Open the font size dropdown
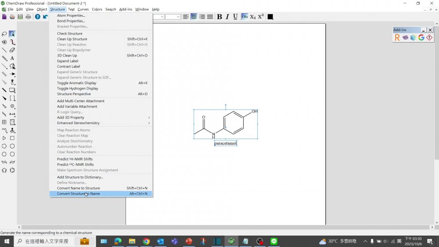 coord(178,17)
